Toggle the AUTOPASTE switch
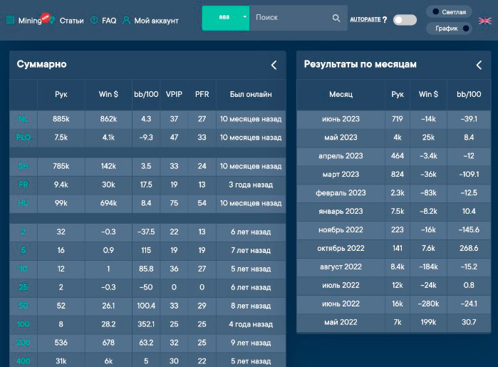This screenshot has width=498, height=367. point(405,20)
